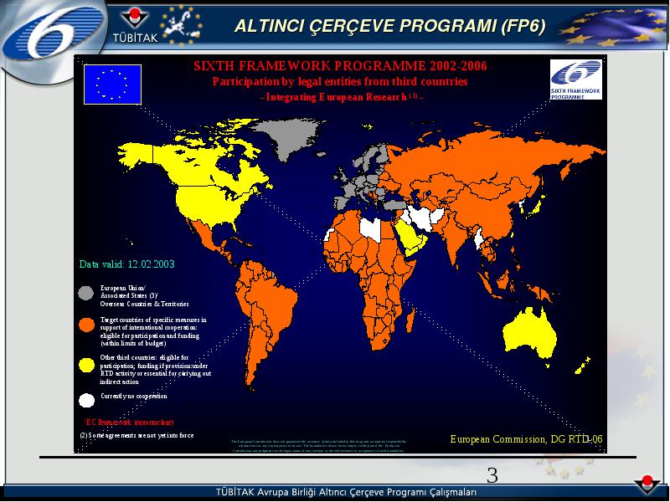670x502 pixels.
Task: Click the 'Data valid: 12.02.2003' text
Action: click(x=127, y=264)
